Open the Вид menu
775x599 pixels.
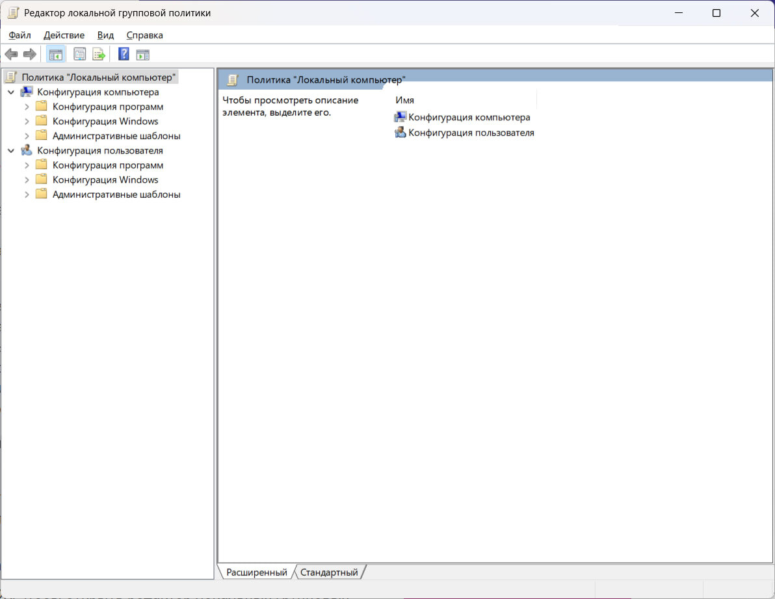click(x=105, y=35)
